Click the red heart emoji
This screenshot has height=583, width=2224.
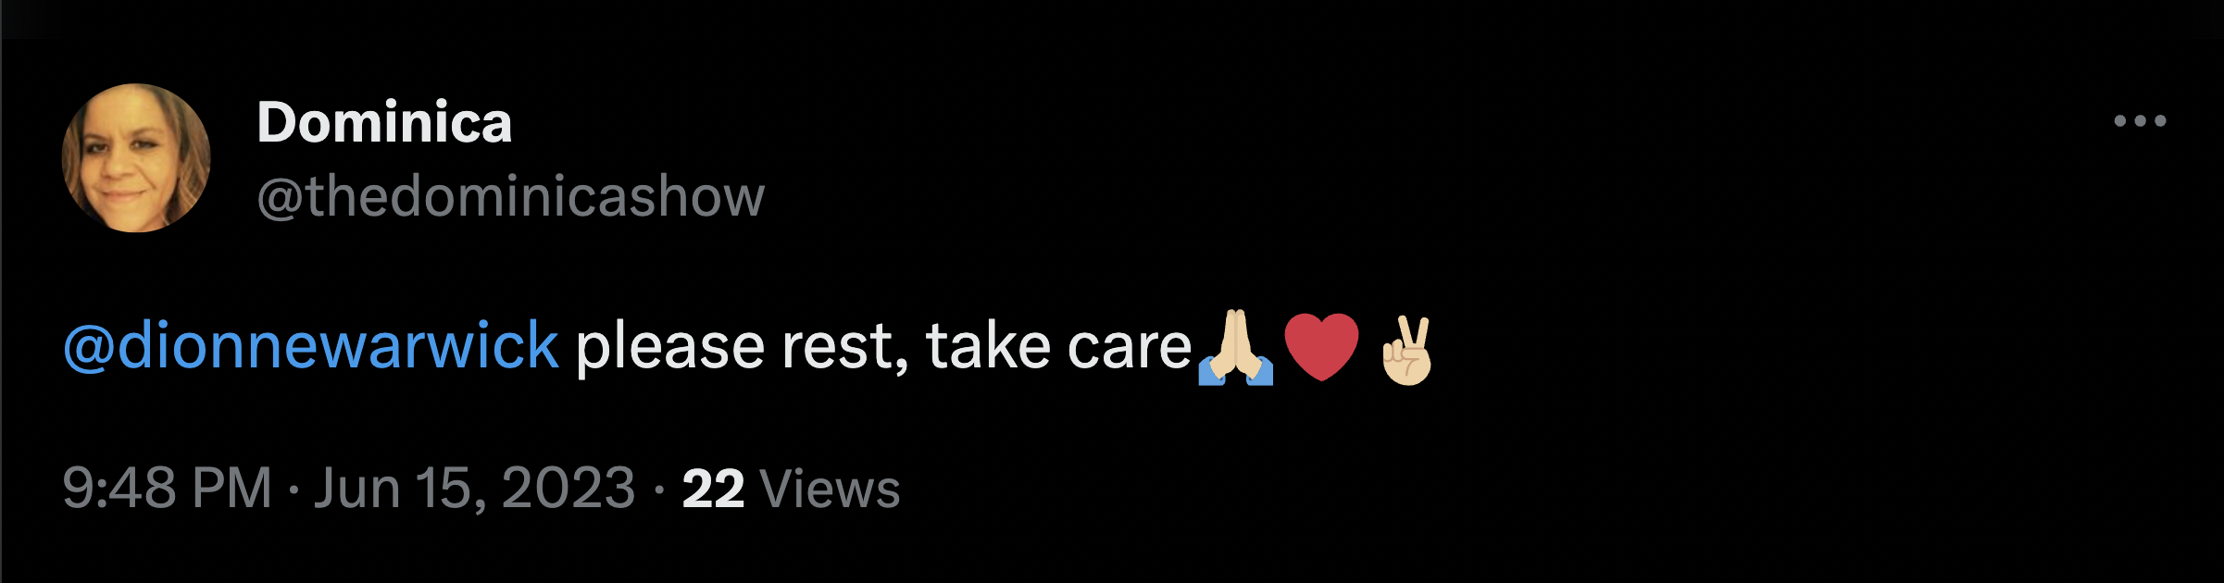[x=1321, y=347]
